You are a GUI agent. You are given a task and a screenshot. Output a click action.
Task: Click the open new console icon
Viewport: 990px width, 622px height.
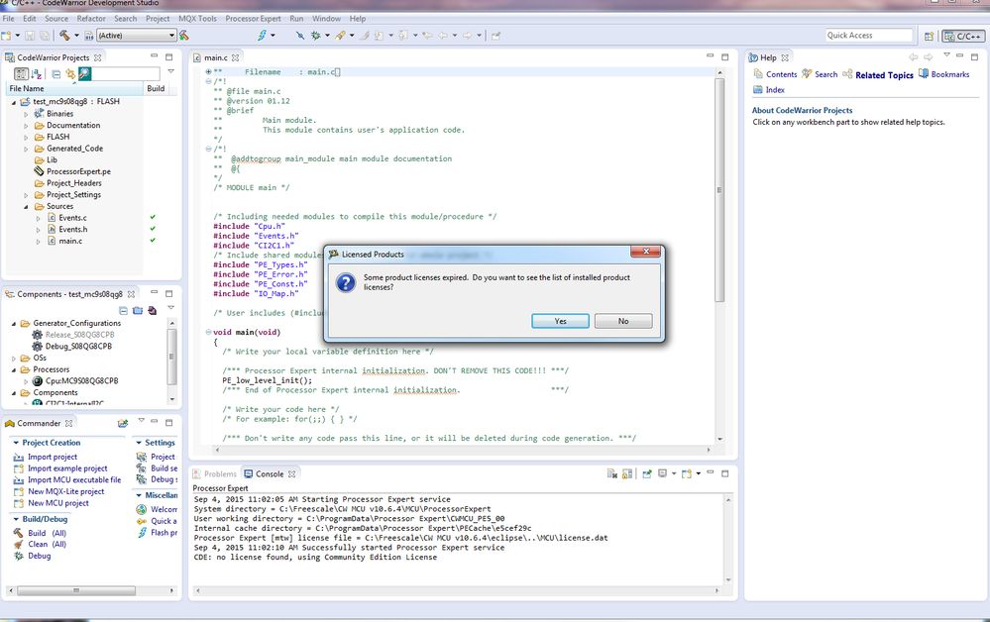687,473
